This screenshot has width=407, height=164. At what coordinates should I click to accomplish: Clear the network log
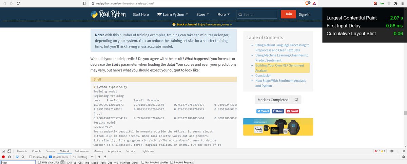9,157
